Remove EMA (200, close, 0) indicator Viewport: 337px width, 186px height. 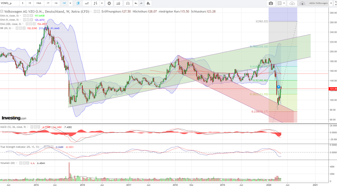coord(34,24)
